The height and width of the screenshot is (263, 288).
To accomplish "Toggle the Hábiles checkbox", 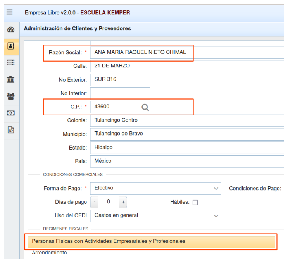I will 195,202.
